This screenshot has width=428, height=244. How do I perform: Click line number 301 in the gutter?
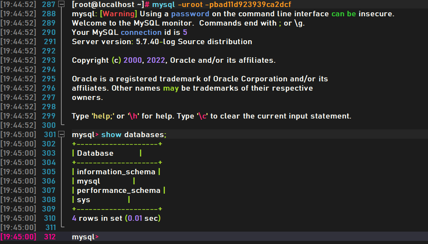[50, 134]
